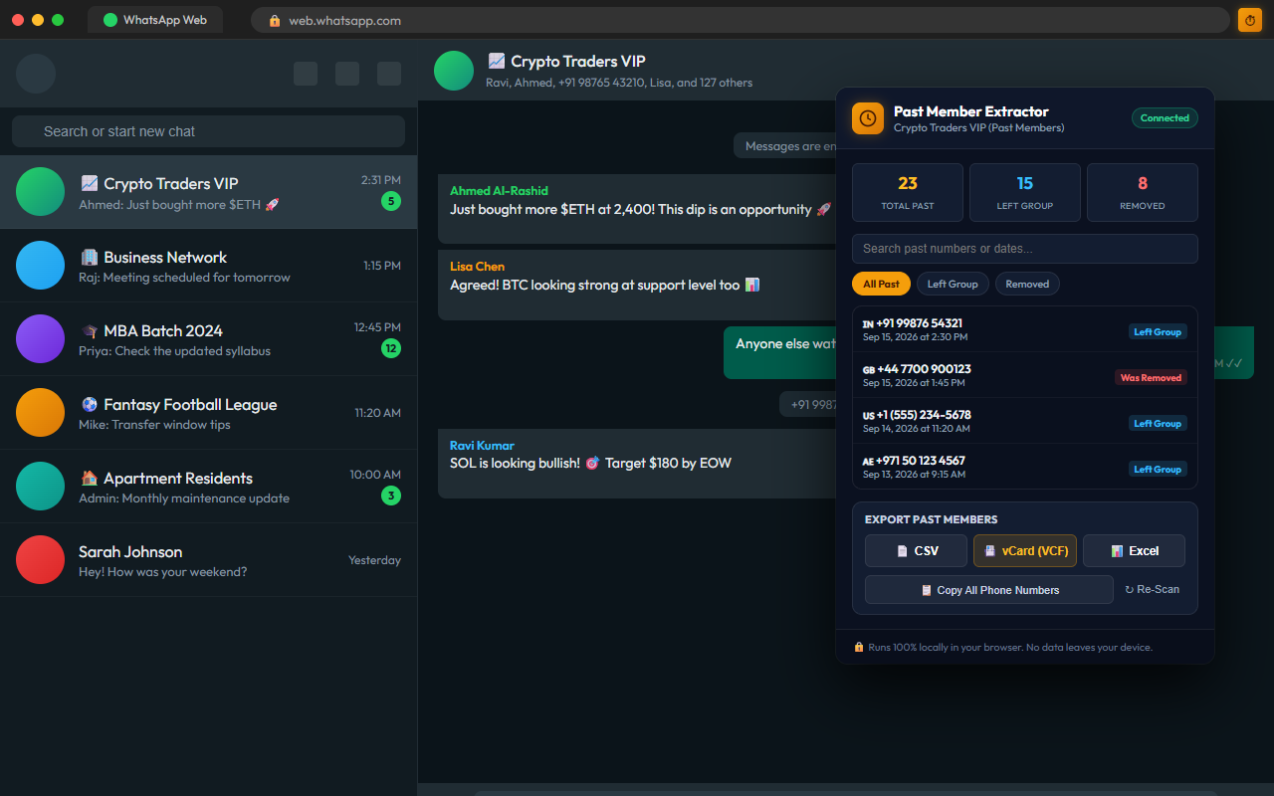The width and height of the screenshot is (1274, 796).
Task: Select the Left Group filter chip
Action: coord(953,284)
